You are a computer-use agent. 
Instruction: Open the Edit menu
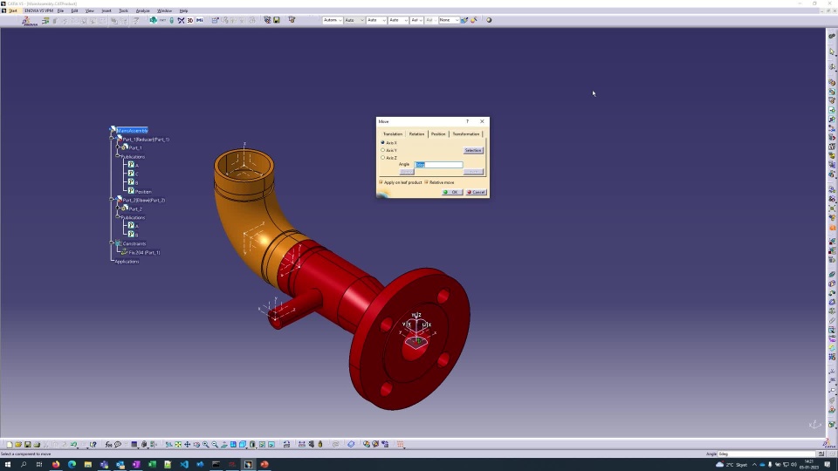pos(75,10)
